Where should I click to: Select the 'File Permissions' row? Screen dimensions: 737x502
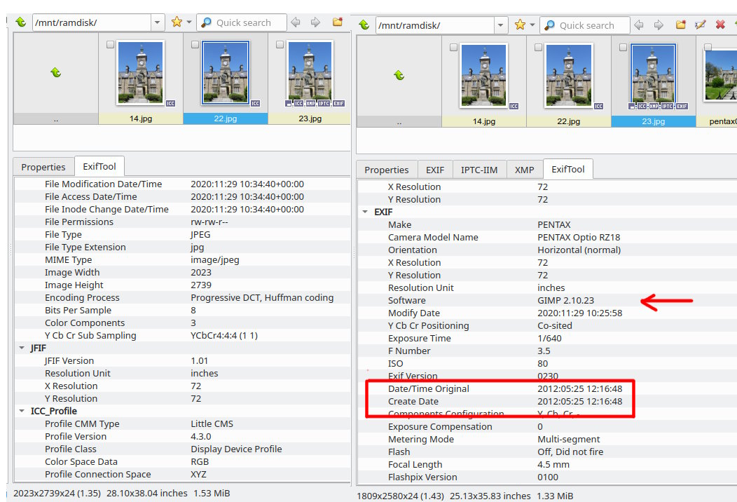pyautogui.click(x=182, y=222)
